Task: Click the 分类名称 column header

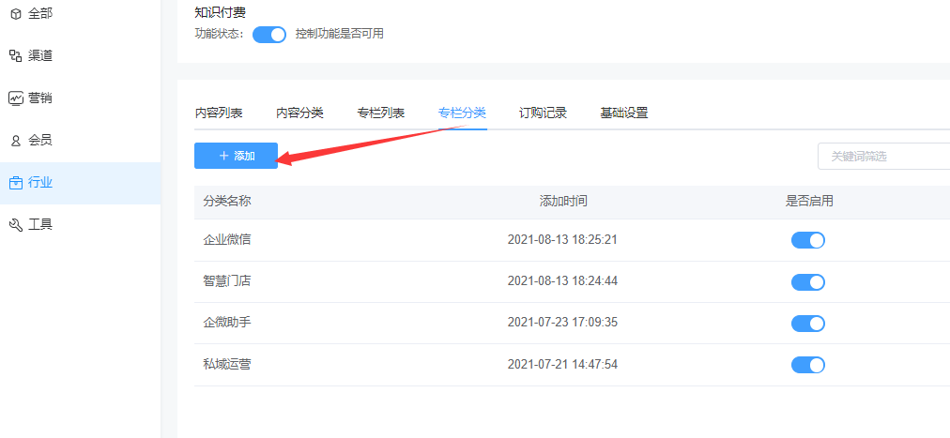Action: click(227, 202)
